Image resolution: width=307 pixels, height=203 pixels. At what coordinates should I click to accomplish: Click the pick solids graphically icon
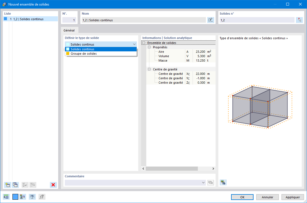click(x=299, y=20)
